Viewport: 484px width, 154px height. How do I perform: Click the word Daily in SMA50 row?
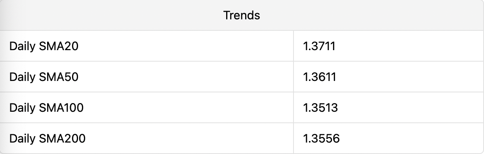tap(23, 77)
